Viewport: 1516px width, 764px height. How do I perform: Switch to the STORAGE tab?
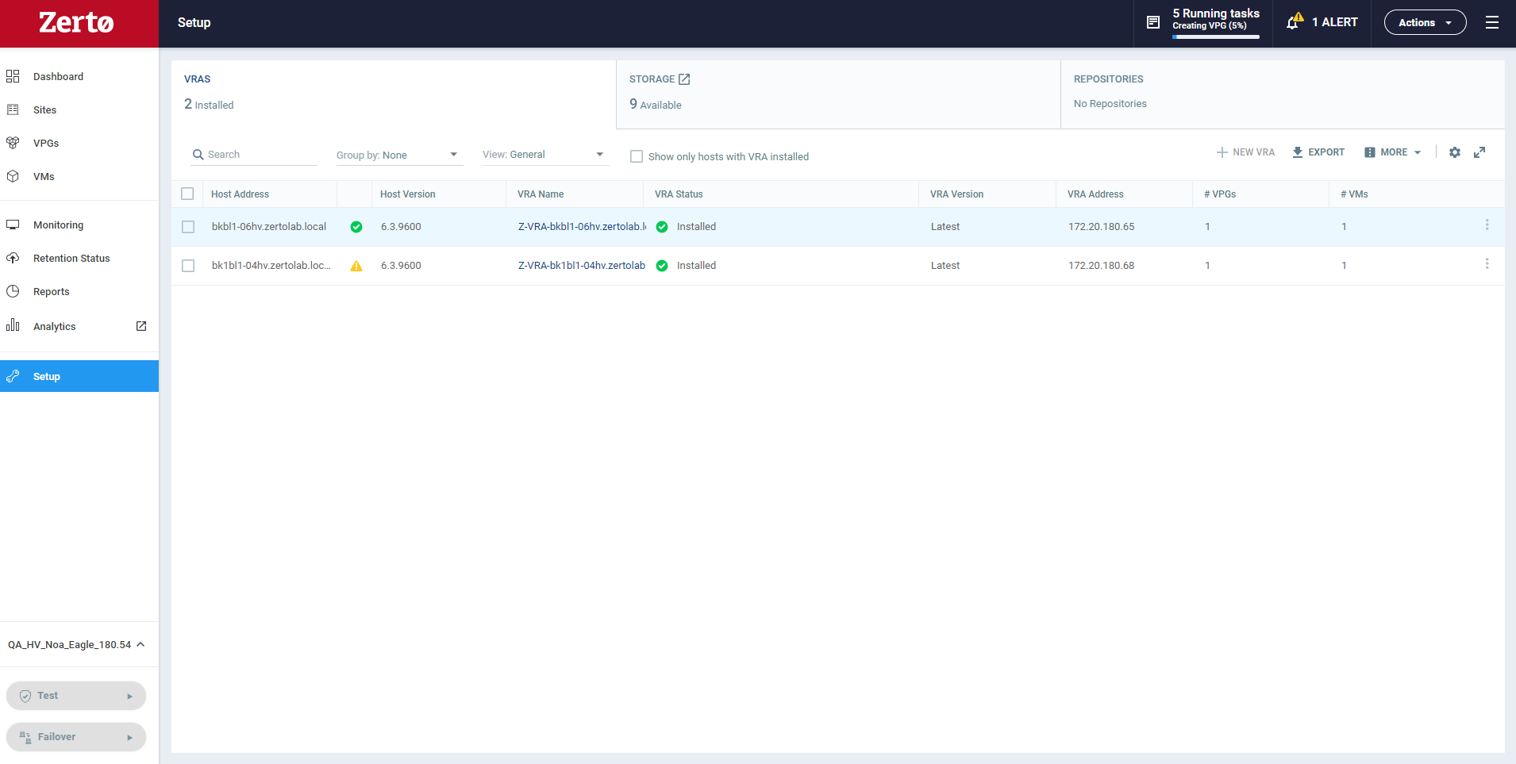pyautogui.click(x=838, y=94)
